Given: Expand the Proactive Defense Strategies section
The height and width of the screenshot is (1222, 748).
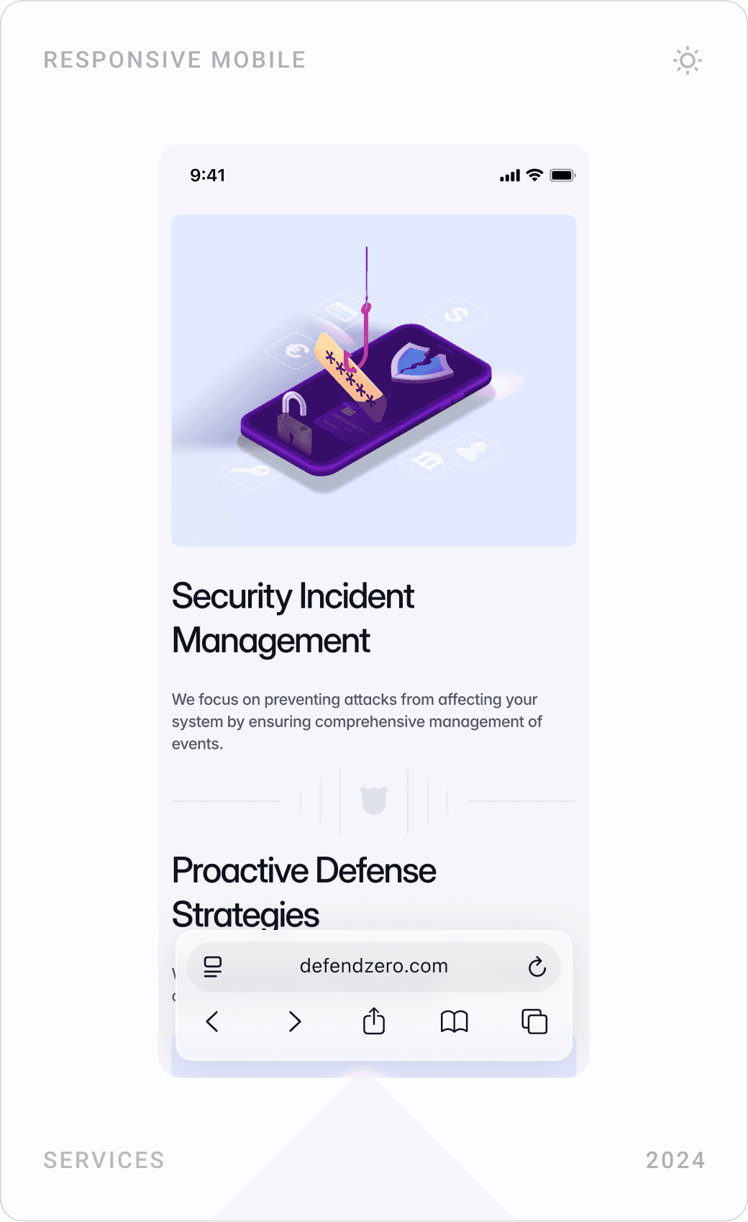Looking at the screenshot, I should pos(304,892).
